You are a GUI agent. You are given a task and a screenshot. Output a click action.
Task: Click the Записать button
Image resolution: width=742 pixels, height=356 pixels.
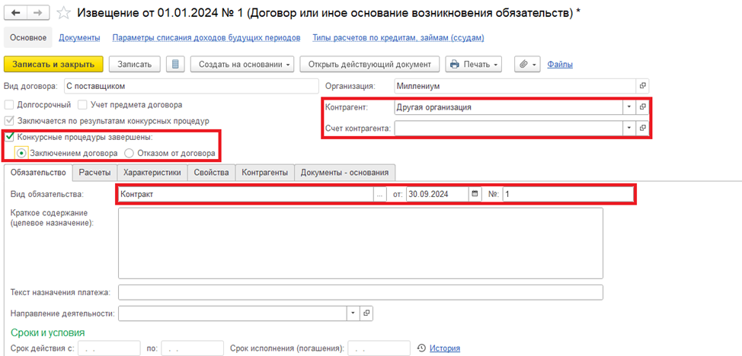(x=135, y=65)
